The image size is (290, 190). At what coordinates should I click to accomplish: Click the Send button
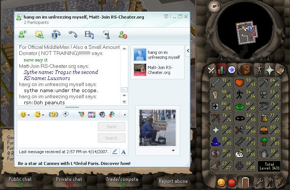click(x=112, y=127)
